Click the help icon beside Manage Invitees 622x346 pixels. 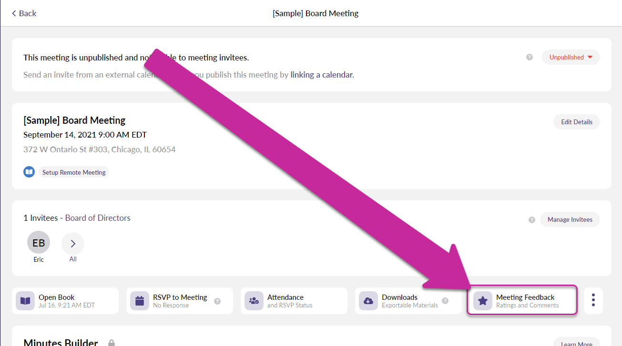[532, 220]
